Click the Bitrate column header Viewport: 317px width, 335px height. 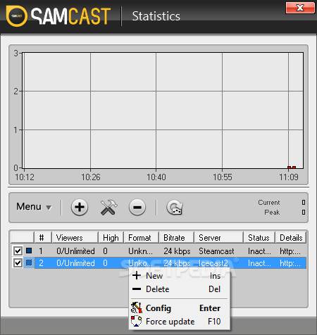[177, 238]
